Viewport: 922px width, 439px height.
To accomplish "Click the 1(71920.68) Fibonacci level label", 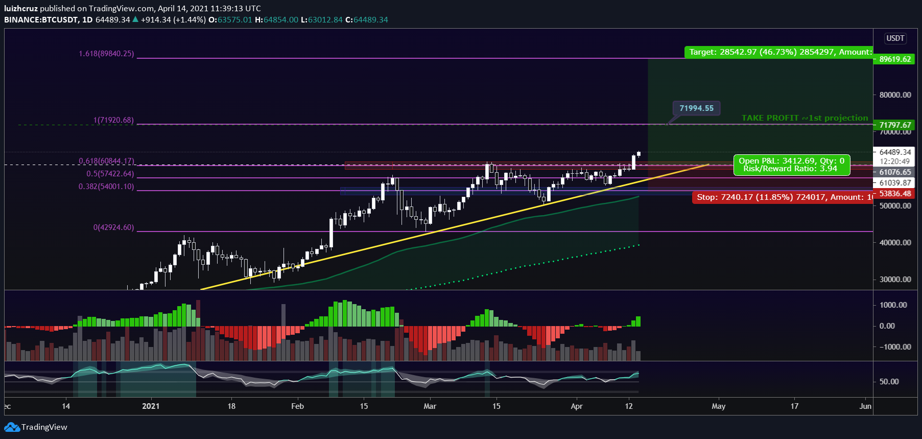I will pyautogui.click(x=113, y=120).
